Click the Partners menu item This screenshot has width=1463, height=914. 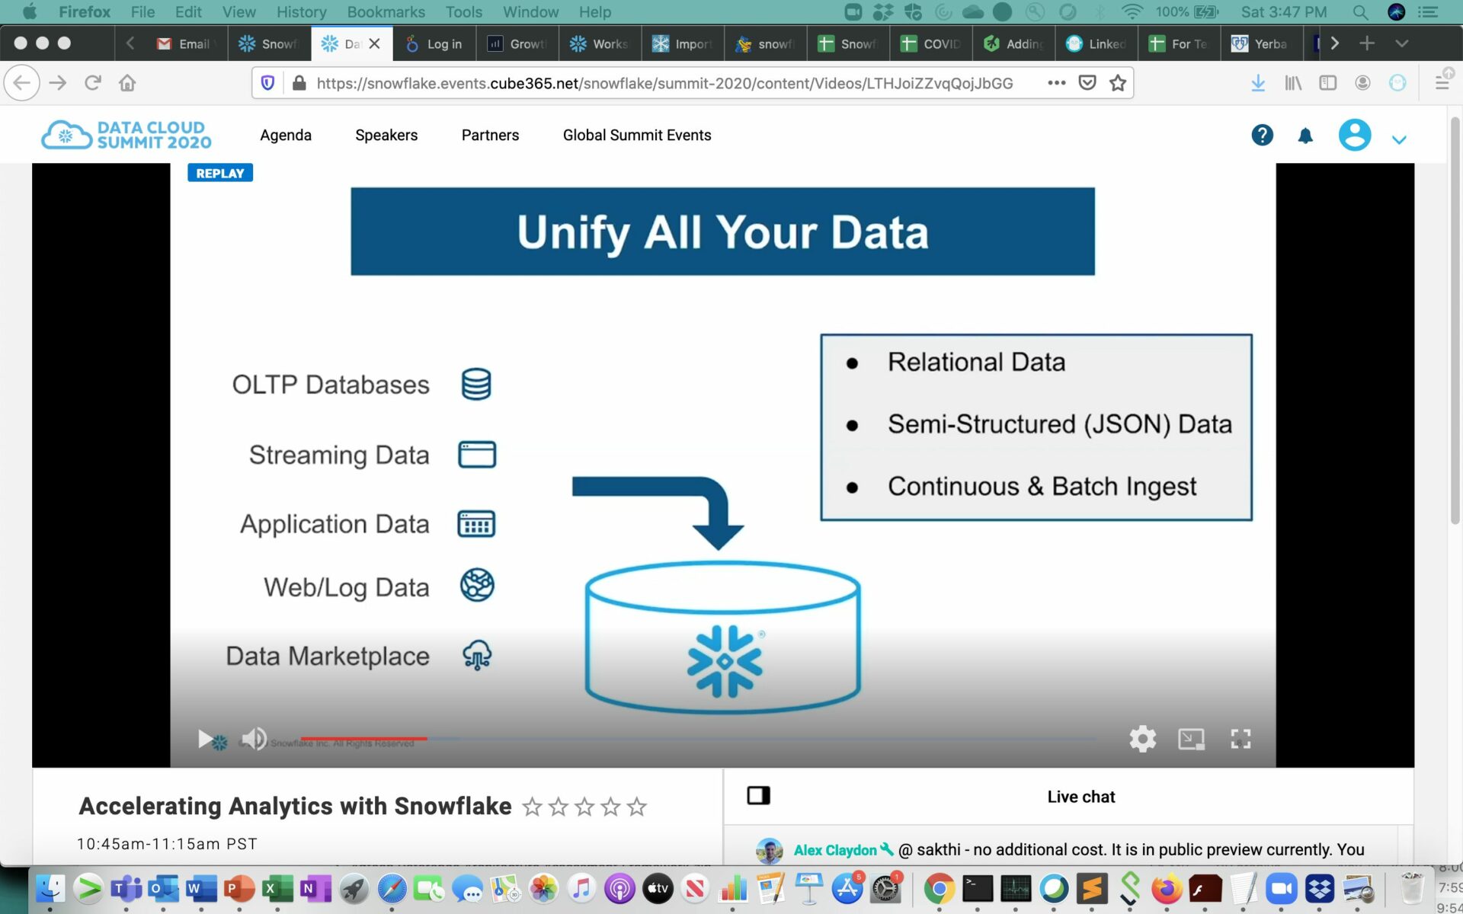(x=490, y=135)
